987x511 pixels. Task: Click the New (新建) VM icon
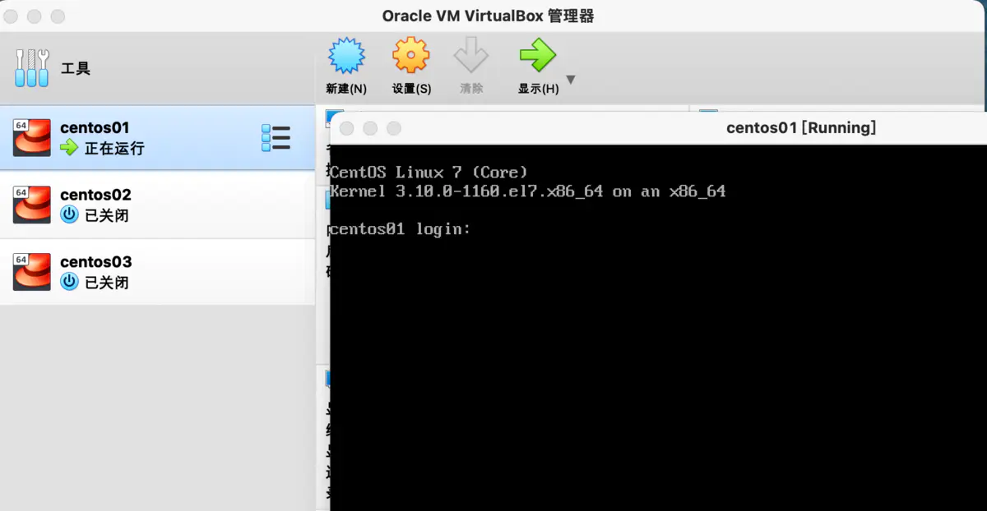(x=346, y=56)
